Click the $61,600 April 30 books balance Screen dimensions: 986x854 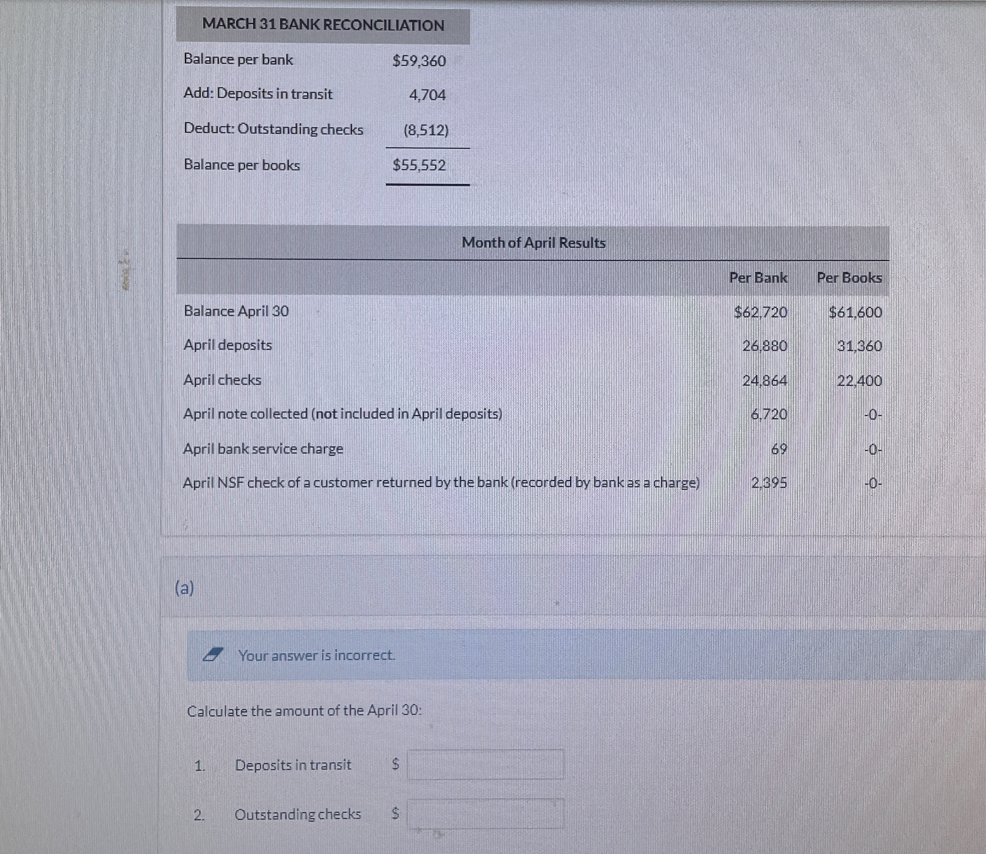(855, 312)
